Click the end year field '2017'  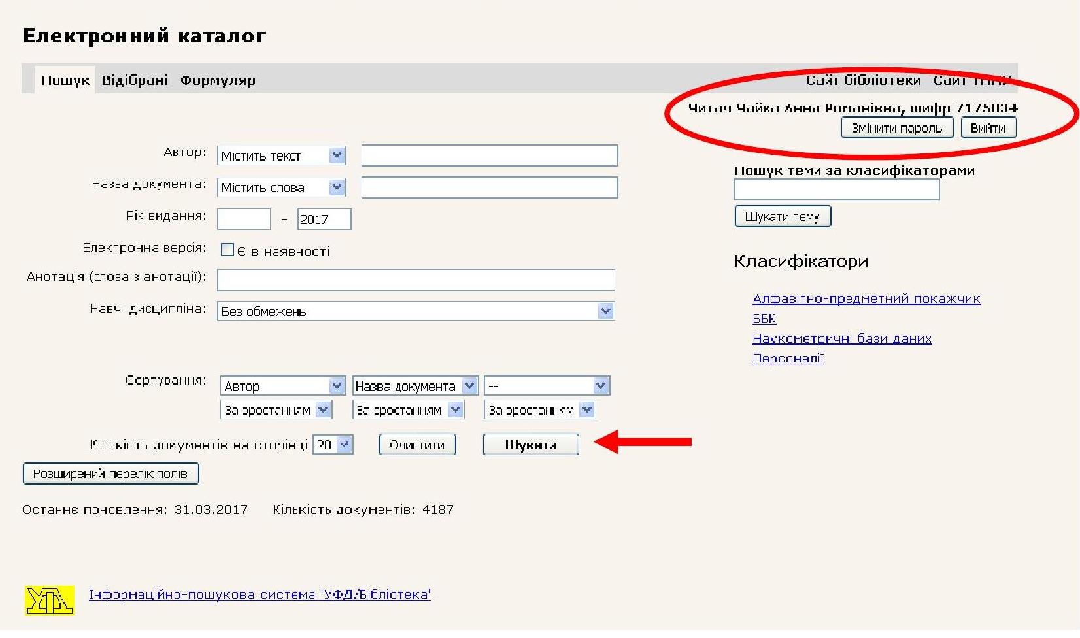[324, 219]
